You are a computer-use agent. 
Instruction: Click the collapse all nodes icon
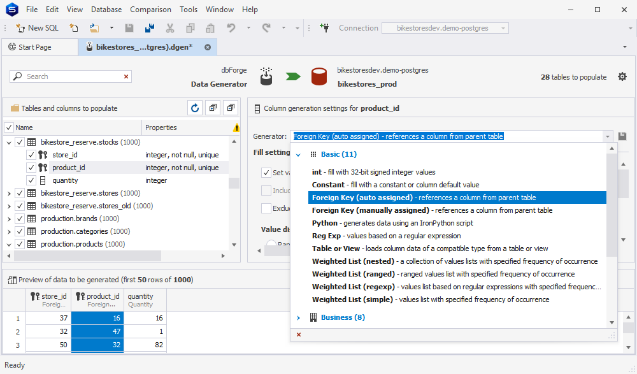231,108
